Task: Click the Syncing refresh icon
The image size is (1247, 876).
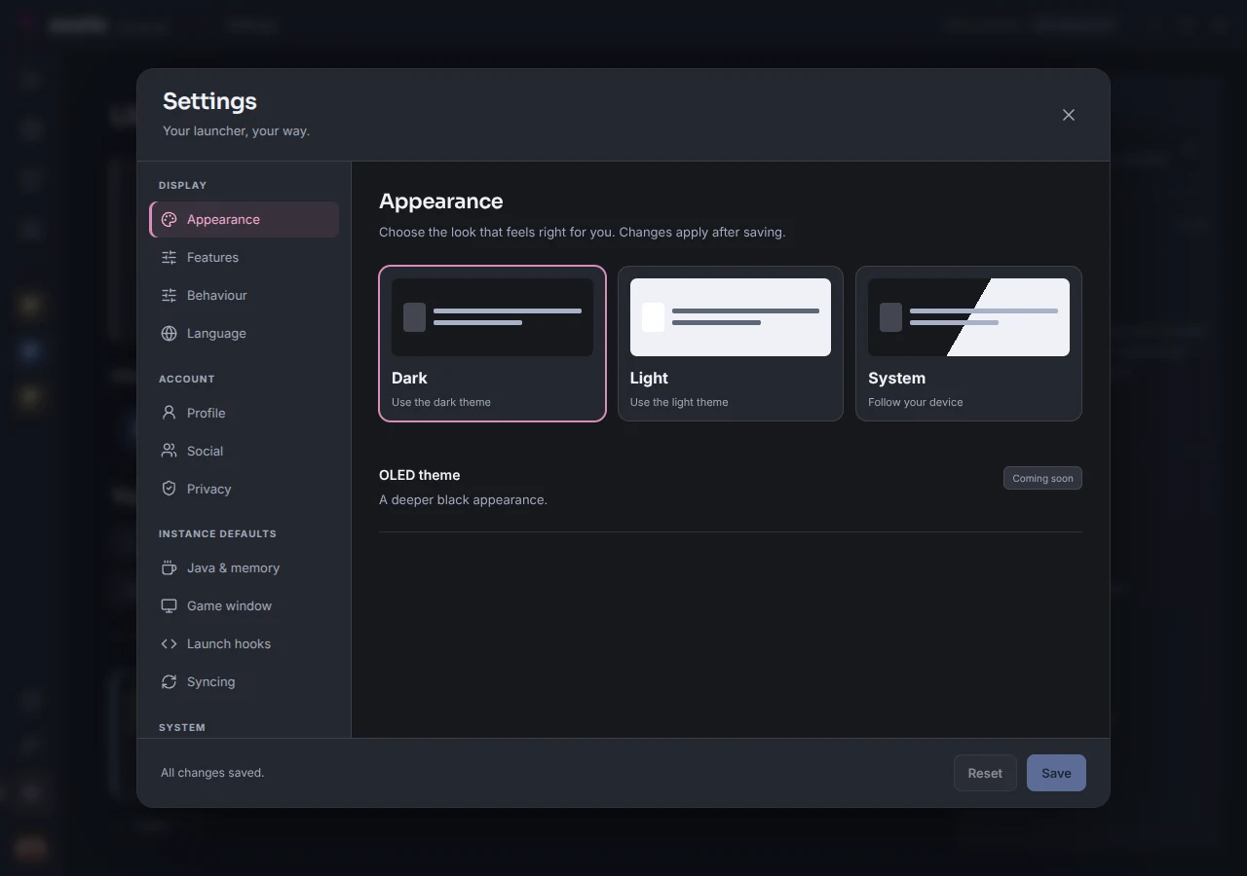Action: click(x=169, y=682)
